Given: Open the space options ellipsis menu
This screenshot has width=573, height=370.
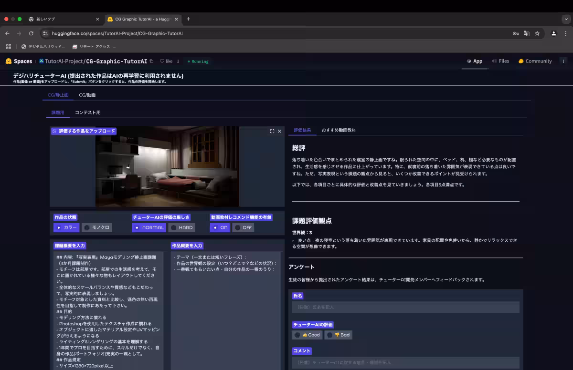Looking at the screenshot, I should click(x=563, y=61).
